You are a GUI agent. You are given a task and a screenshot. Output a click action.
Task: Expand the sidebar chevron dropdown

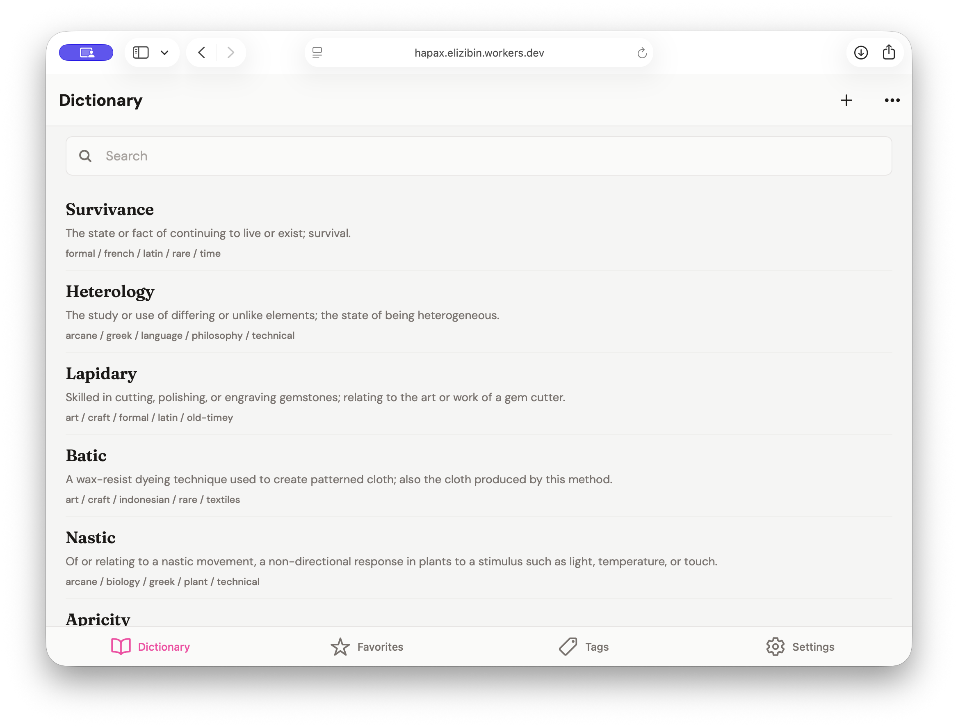(164, 53)
